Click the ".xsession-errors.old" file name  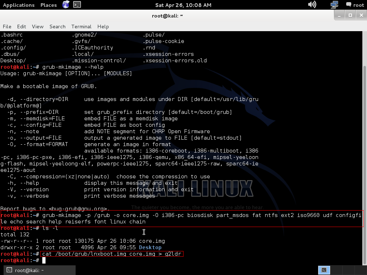coord(175,61)
